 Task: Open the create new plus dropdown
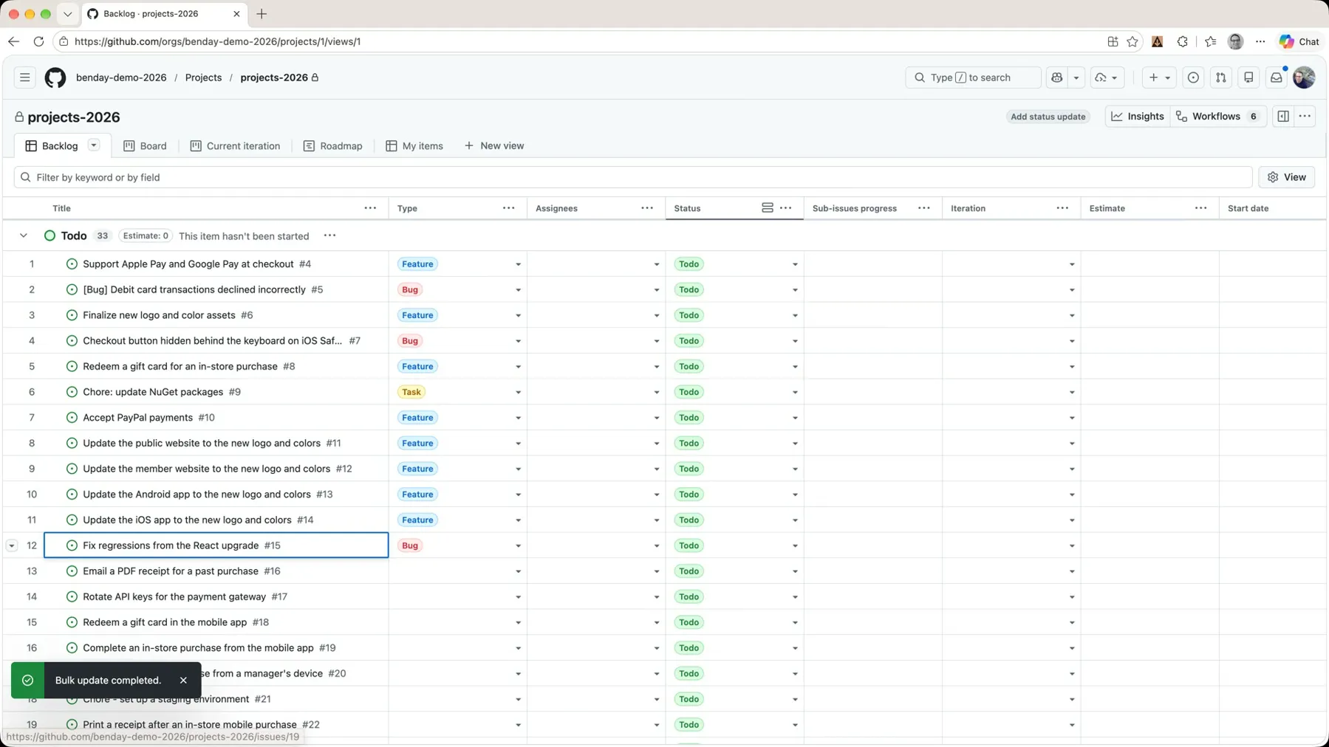pyautogui.click(x=1159, y=78)
